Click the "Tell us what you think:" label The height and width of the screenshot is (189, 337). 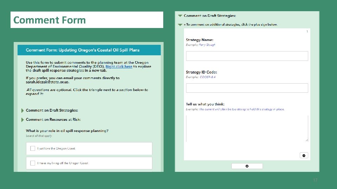205,104
